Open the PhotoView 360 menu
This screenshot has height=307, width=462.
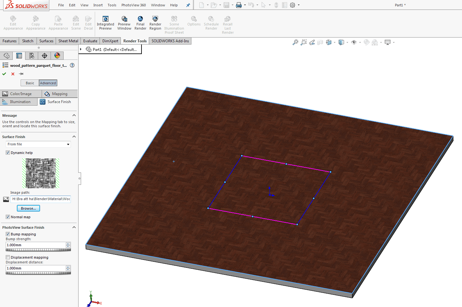click(134, 5)
